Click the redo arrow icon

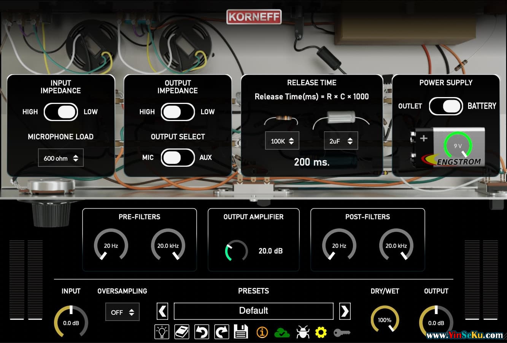[x=221, y=332]
